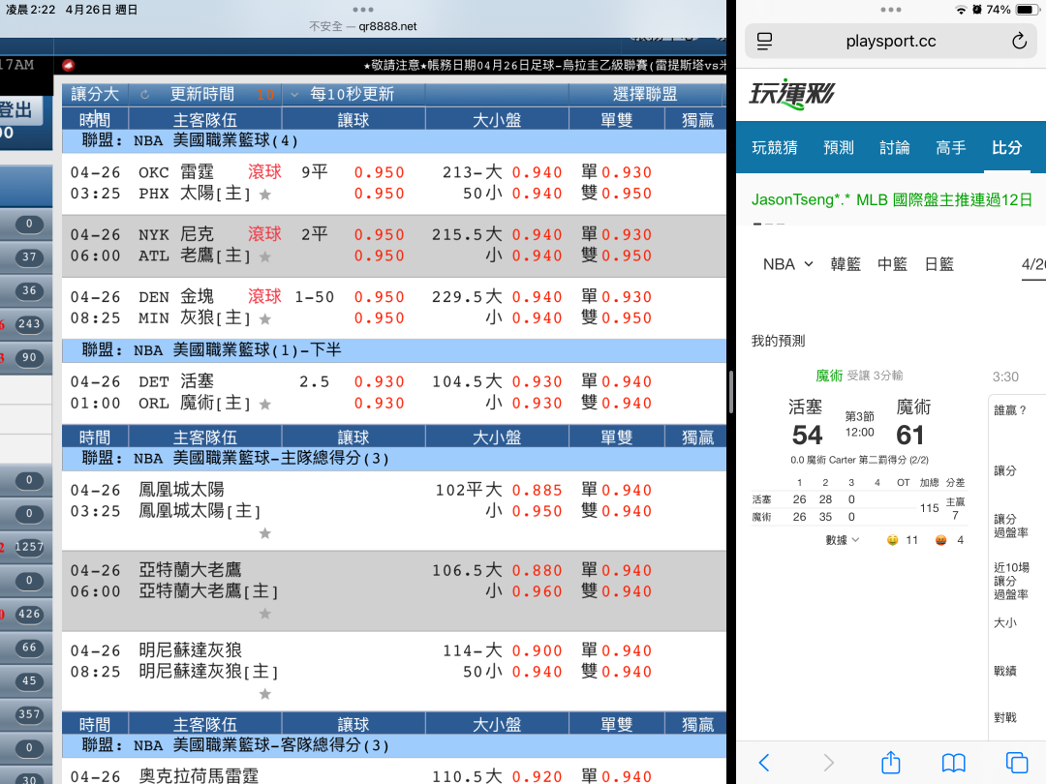Toggle favorite star for PHX 太陽 game
Image resolution: width=1046 pixels, height=784 pixels.
tap(265, 195)
